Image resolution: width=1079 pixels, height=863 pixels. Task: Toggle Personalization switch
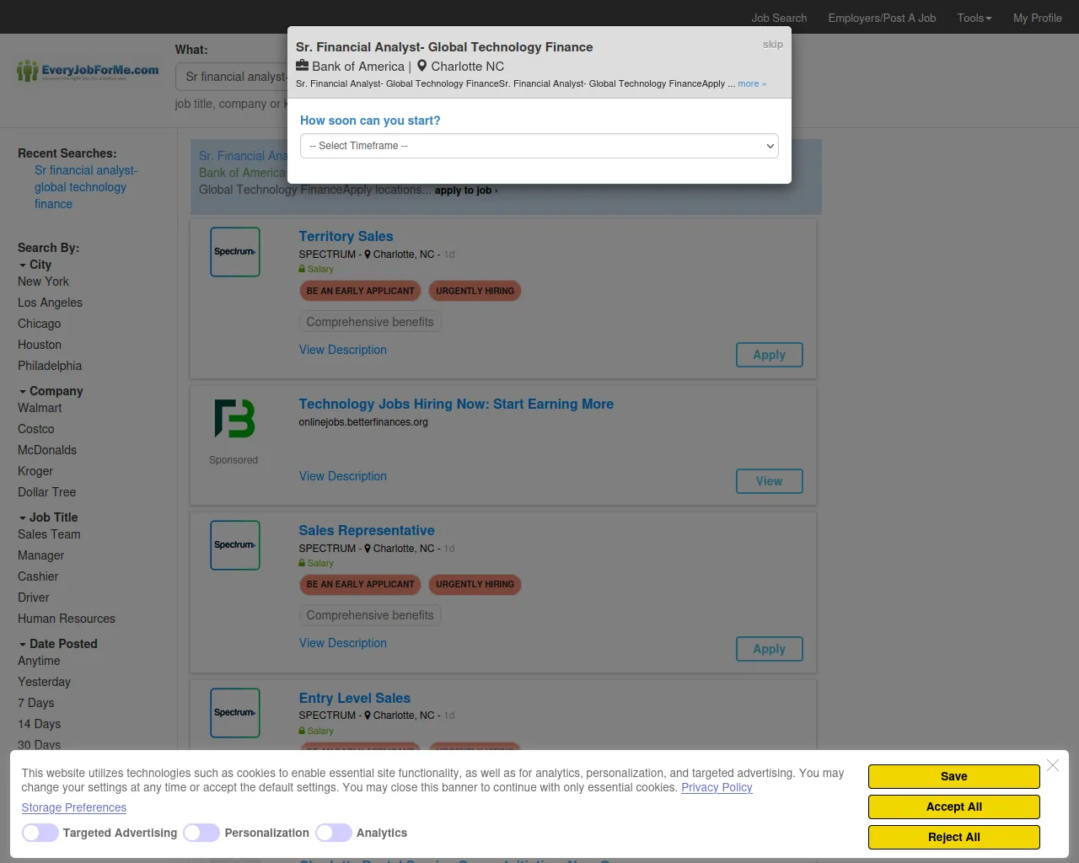click(201, 833)
